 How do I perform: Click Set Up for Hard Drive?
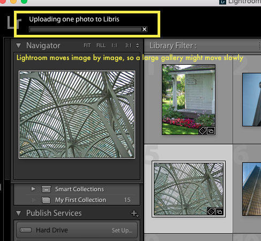pyautogui.click(x=122, y=230)
